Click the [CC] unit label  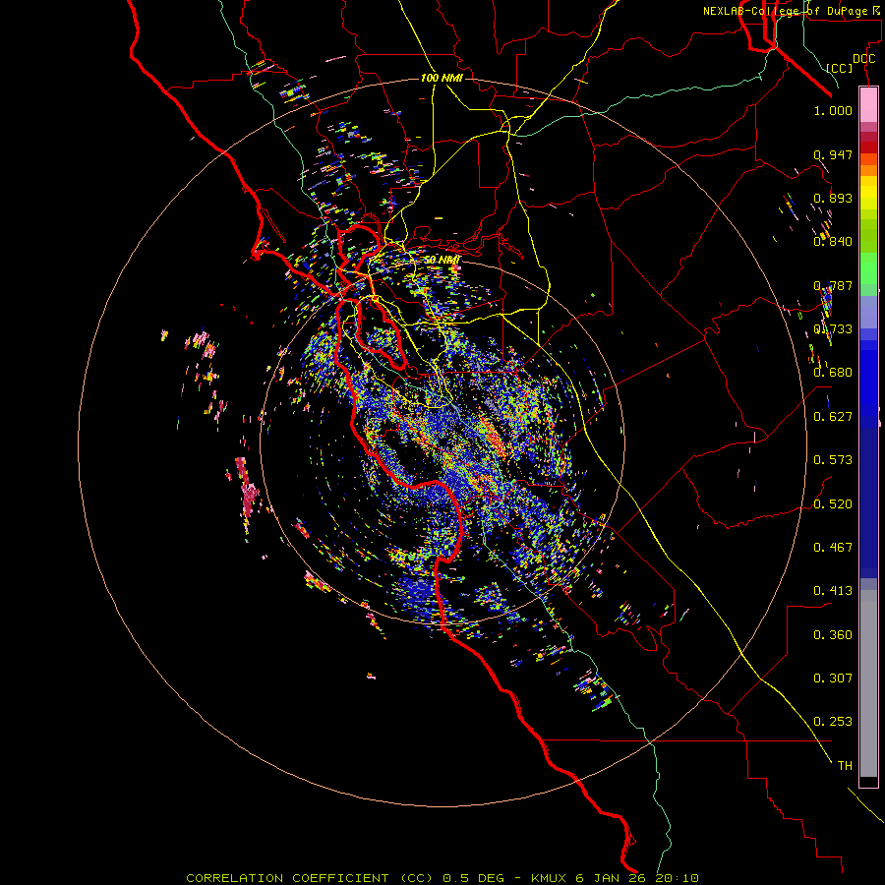(840, 68)
